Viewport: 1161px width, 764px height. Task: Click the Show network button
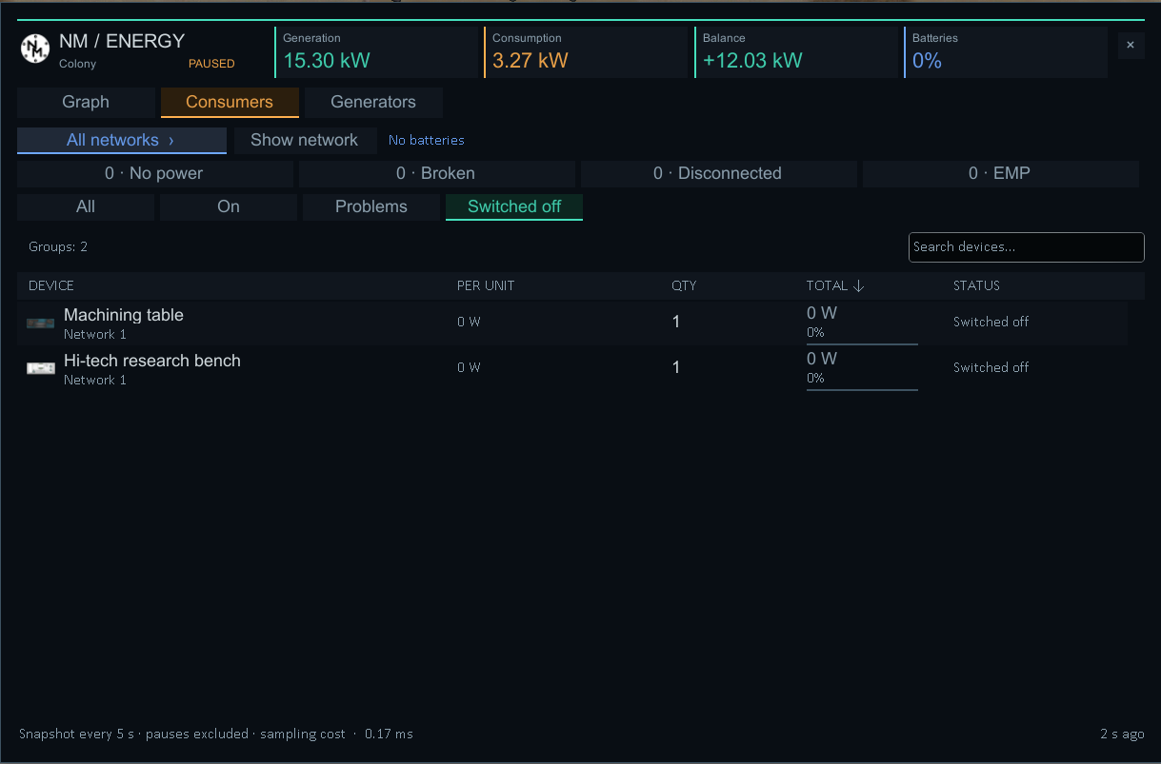click(x=304, y=140)
